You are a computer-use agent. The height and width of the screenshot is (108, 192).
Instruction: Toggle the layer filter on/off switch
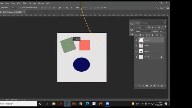coord(165,27)
